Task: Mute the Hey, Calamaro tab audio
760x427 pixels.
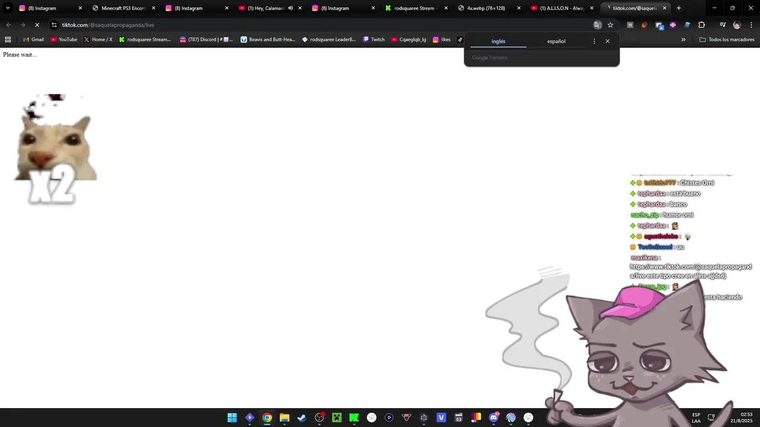Action: [290, 8]
